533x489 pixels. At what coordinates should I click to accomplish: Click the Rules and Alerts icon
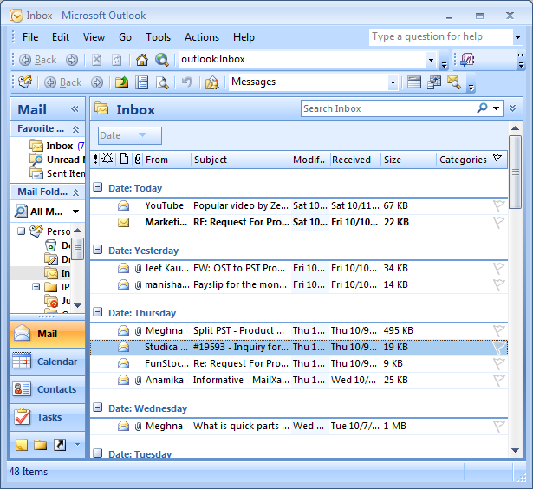point(212,82)
